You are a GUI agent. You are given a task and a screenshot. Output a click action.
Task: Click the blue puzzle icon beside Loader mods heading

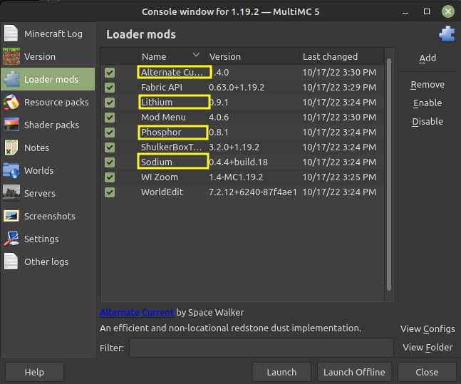(447, 34)
